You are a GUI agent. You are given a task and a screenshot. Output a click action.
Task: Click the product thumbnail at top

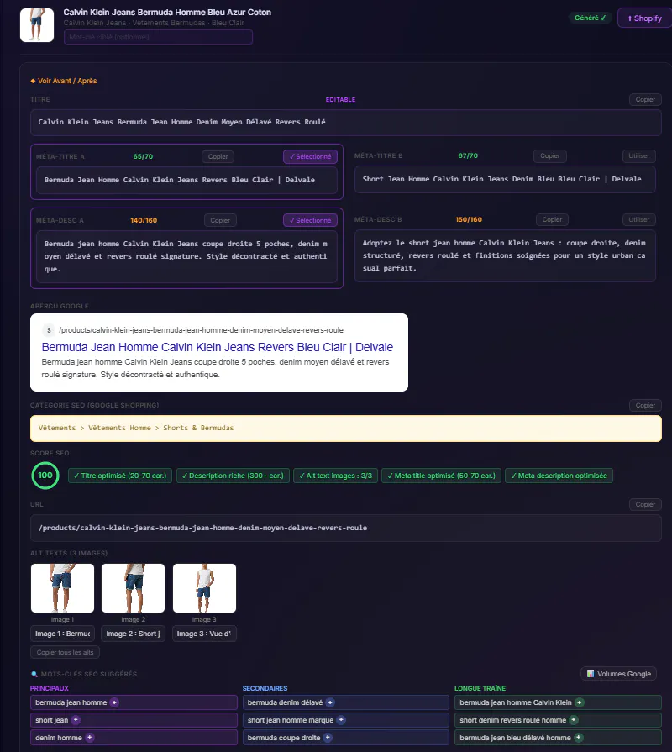[37, 25]
